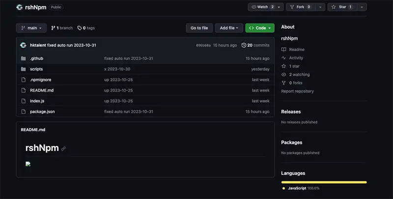393x199 pixels.
Task: Click the broken image in README
Action: click(x=28, y=164)
